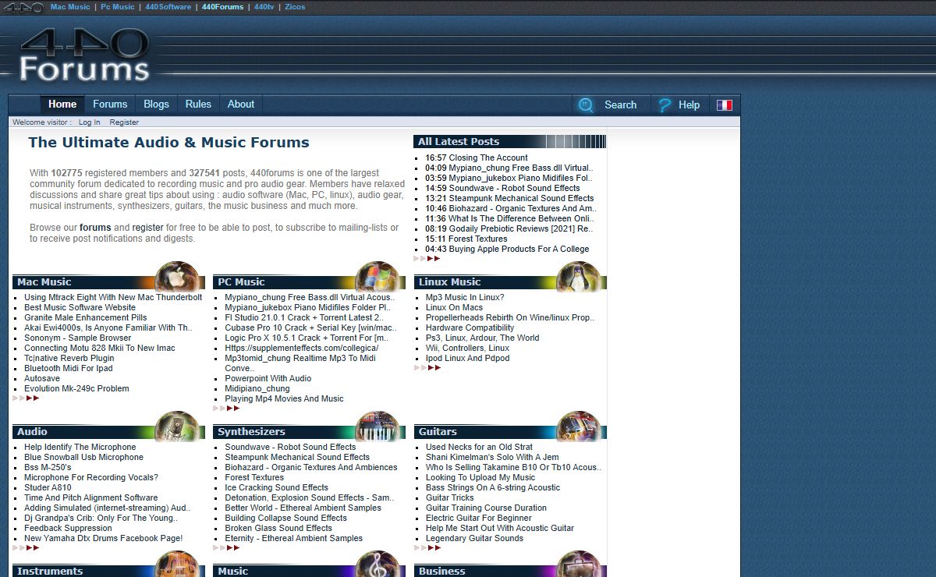
Task: Open topic Best Music Software Website
Action: point(80,307)
